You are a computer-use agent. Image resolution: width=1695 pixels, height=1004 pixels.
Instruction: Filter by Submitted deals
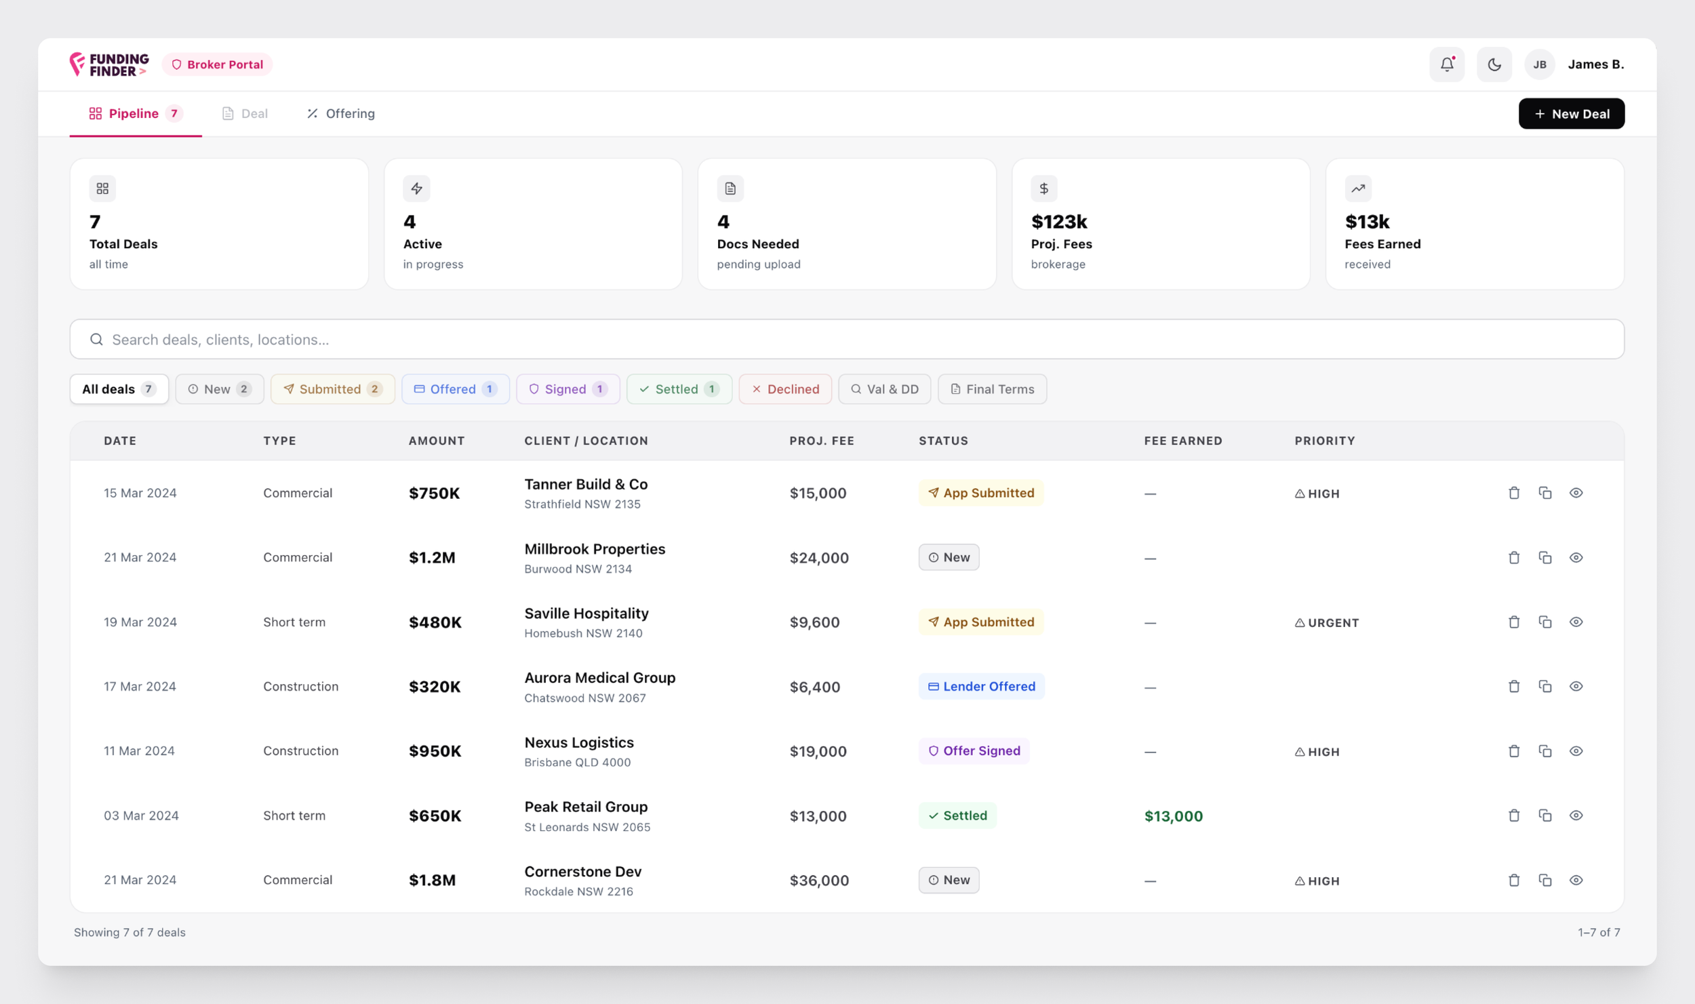332,389
